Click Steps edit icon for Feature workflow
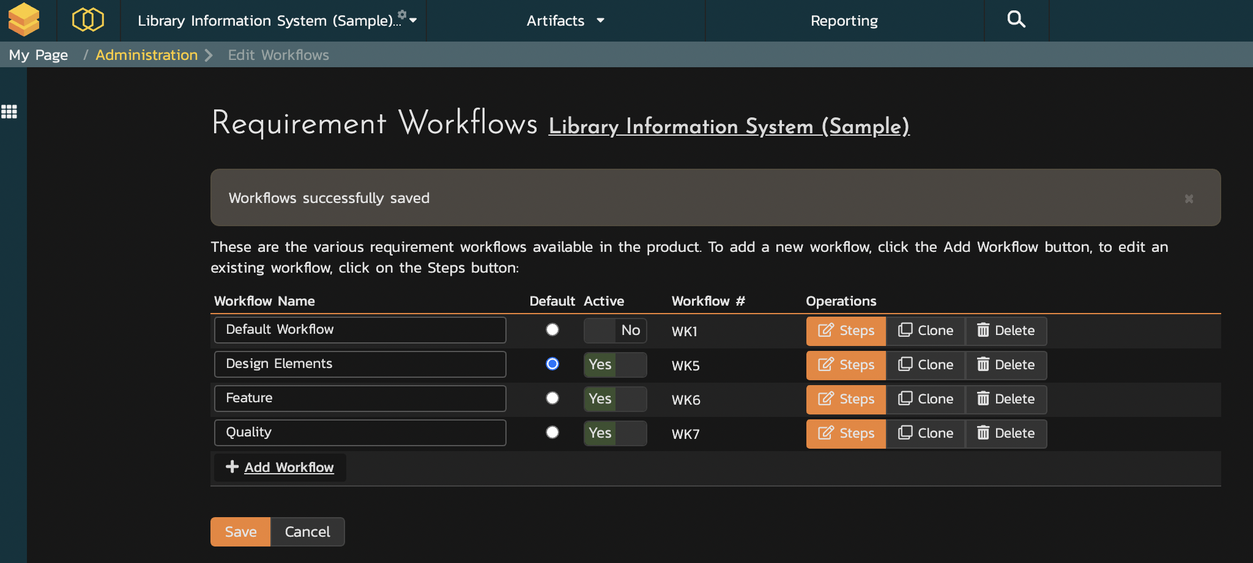The width and height of the screenshot is (1253, 563). pyautogui.click(x=826, y=399)
